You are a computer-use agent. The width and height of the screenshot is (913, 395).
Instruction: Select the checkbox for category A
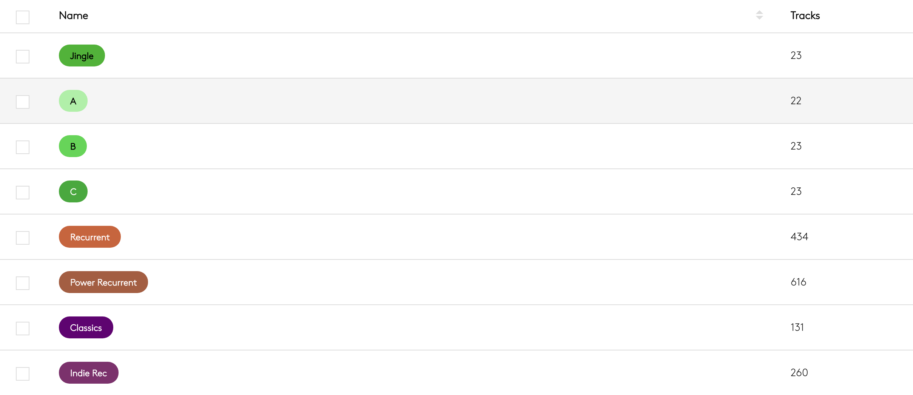23,102
